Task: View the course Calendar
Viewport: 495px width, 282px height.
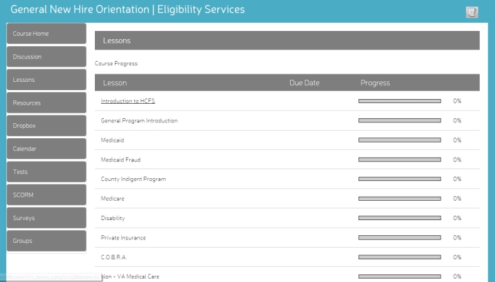Action: click(46, 149)
